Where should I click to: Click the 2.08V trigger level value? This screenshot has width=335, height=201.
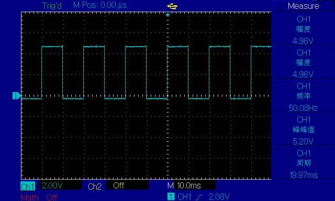[219, 197]
